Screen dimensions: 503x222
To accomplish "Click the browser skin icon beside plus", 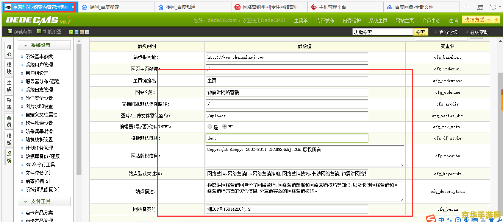I will tap(480, 7).
